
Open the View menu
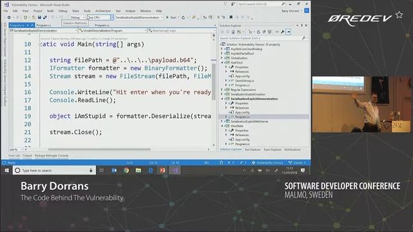25,11
